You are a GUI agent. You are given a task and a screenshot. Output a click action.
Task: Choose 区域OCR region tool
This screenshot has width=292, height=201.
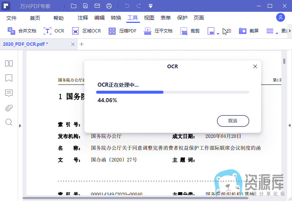(87, 31)
